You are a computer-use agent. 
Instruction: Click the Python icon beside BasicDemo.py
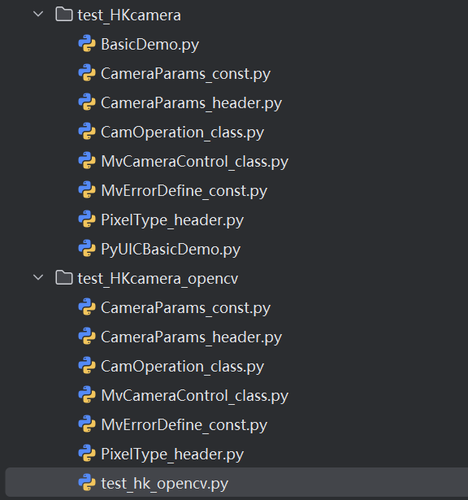[87, 44]
